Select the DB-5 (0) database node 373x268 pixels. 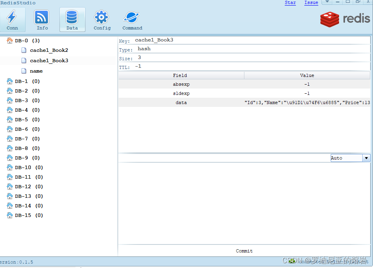27,120
